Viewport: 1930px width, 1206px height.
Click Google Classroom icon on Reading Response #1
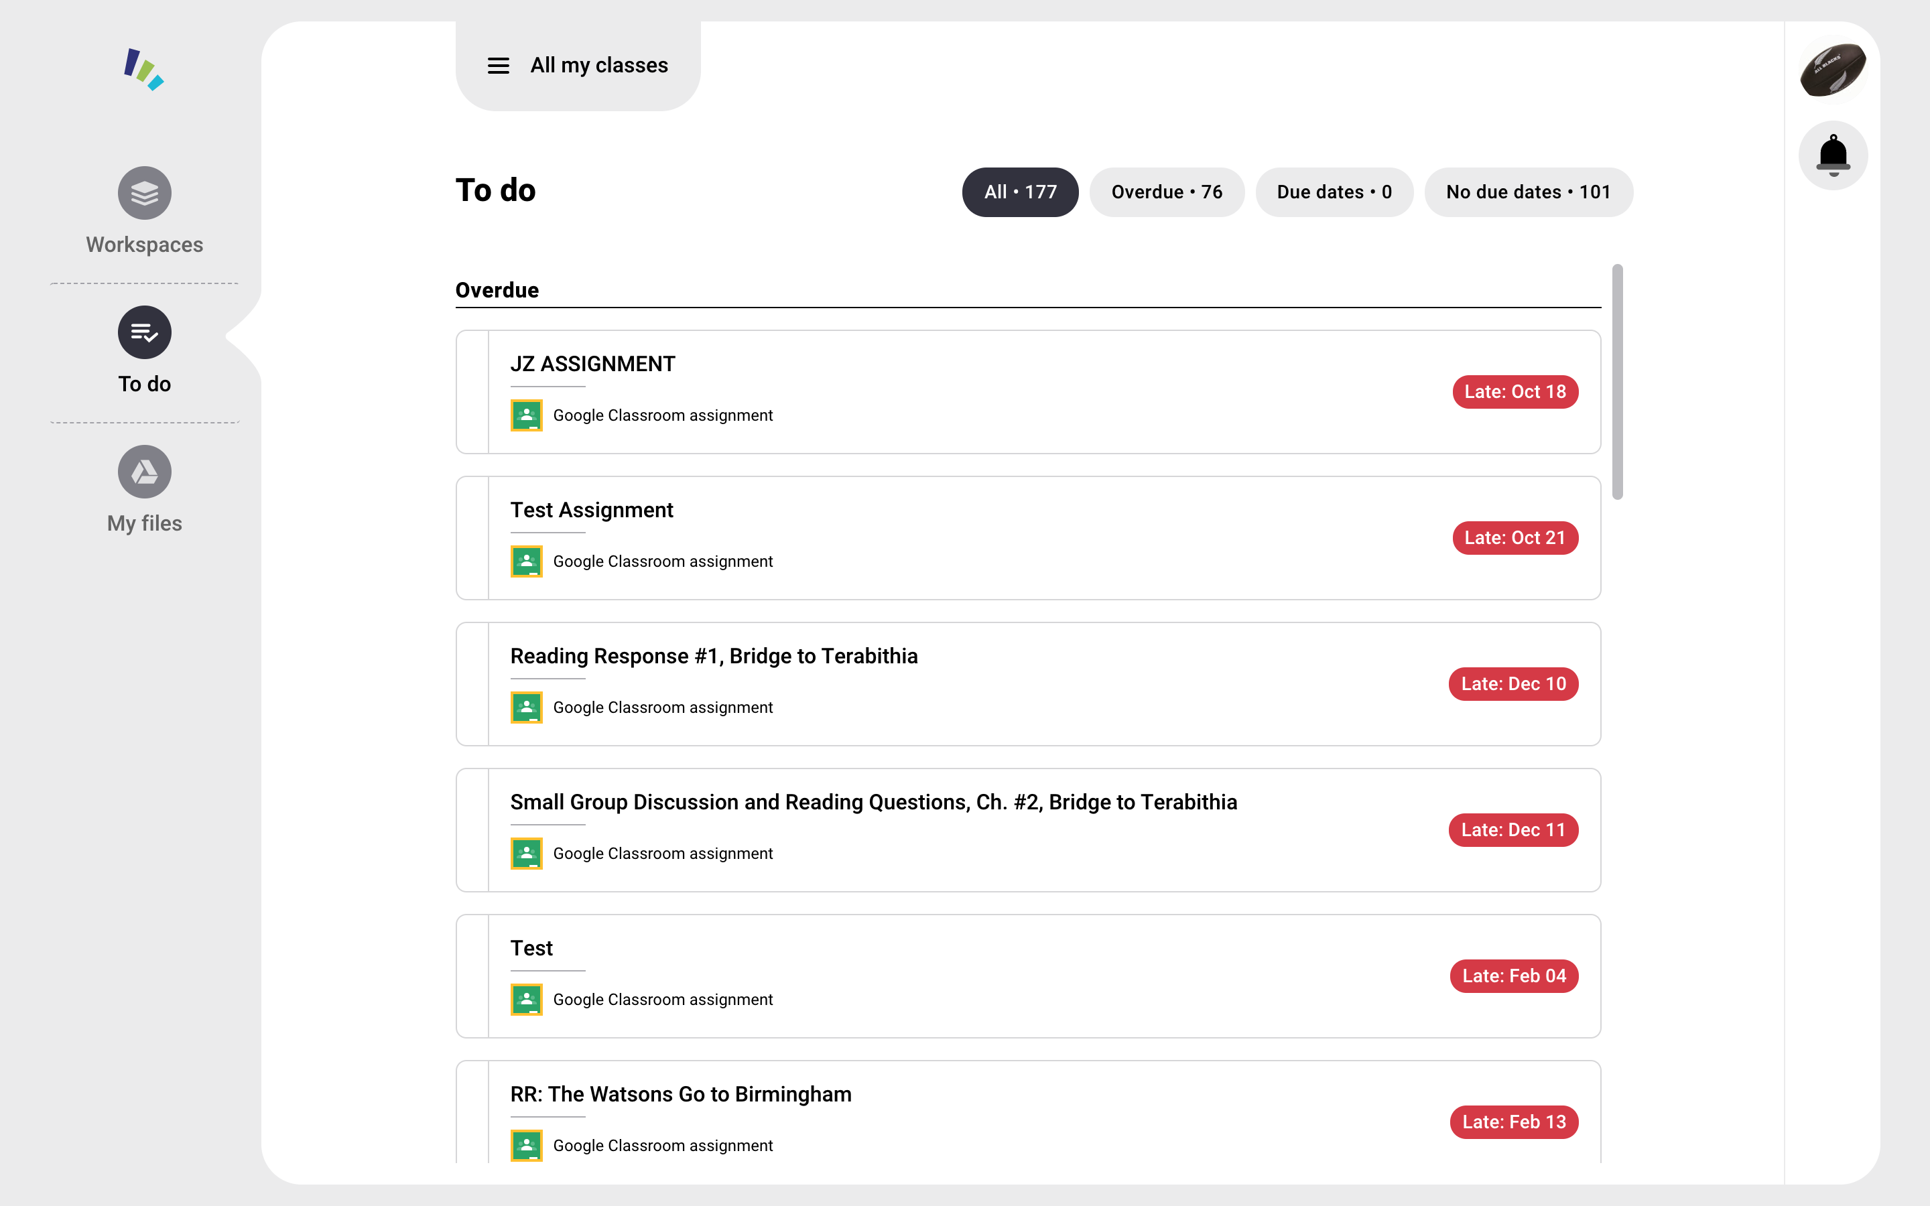526,708
